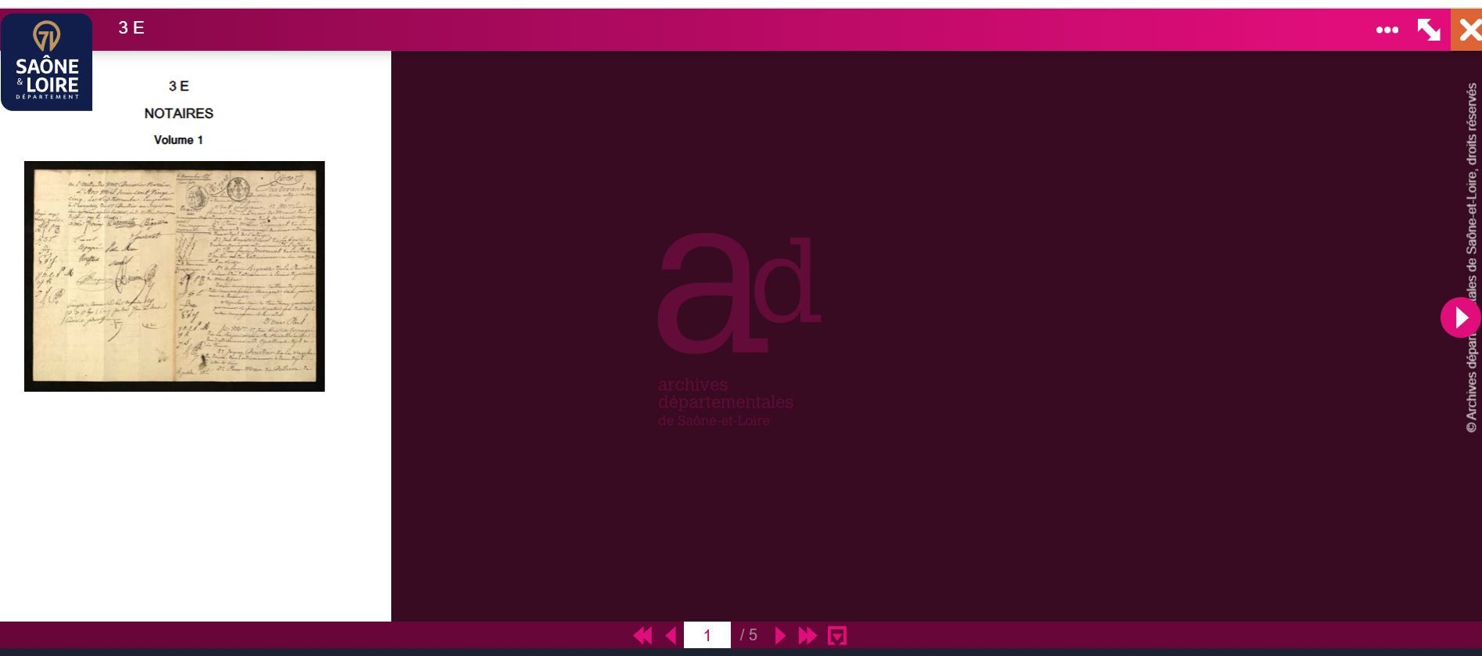This screenshot has width=1482, height=656.
Task: Click the archives départementales watermark logo
Action: (738, 293)
